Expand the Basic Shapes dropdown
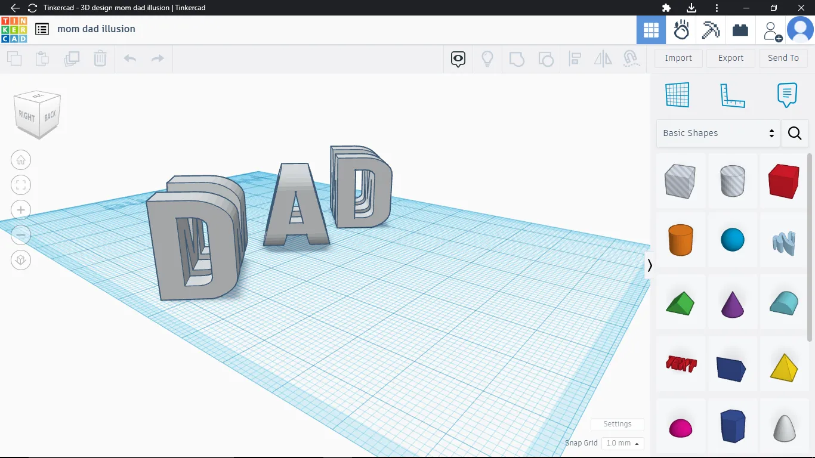The width and height of the screenshot is (815, 458). point(718,133)
